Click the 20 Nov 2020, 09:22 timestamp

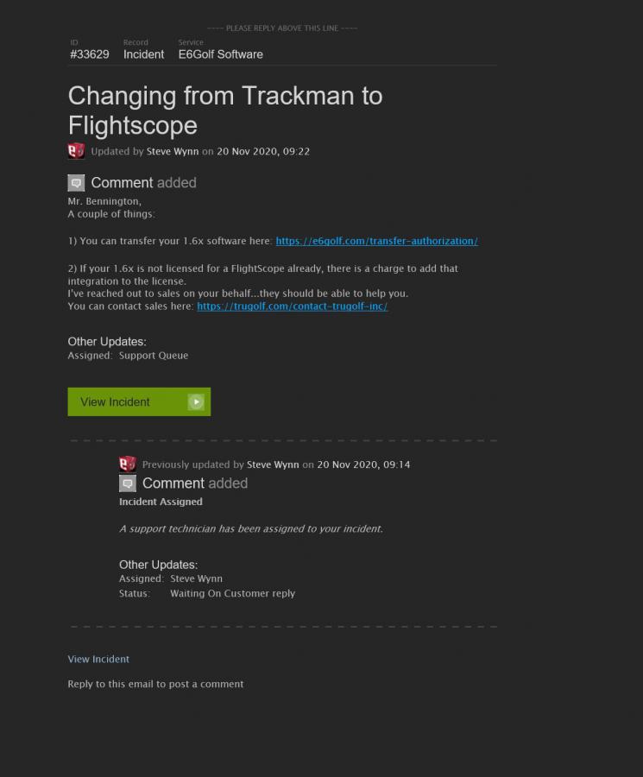coord(263,152)
